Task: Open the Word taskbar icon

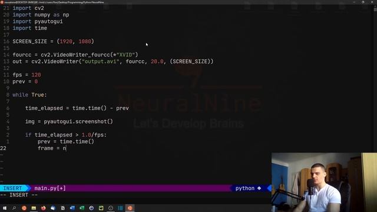Action: pyautogui.click(x=72, y=208)
